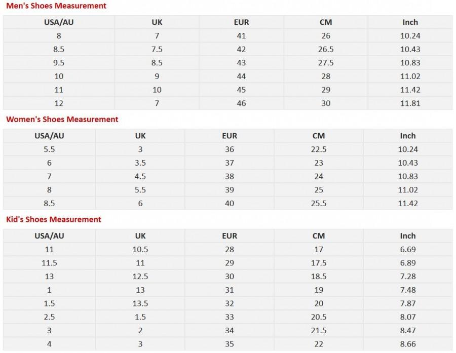The image size is (456, 353).
Task: Select kid's UK size 13.5 cell
Action: [140, 303]
